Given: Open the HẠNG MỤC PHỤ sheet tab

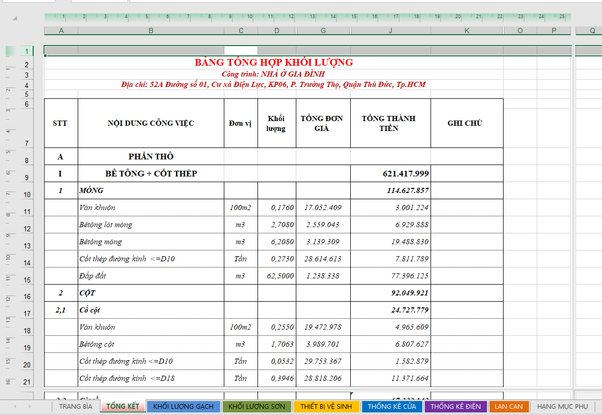Looking at the screenshot, I should 562,407.
